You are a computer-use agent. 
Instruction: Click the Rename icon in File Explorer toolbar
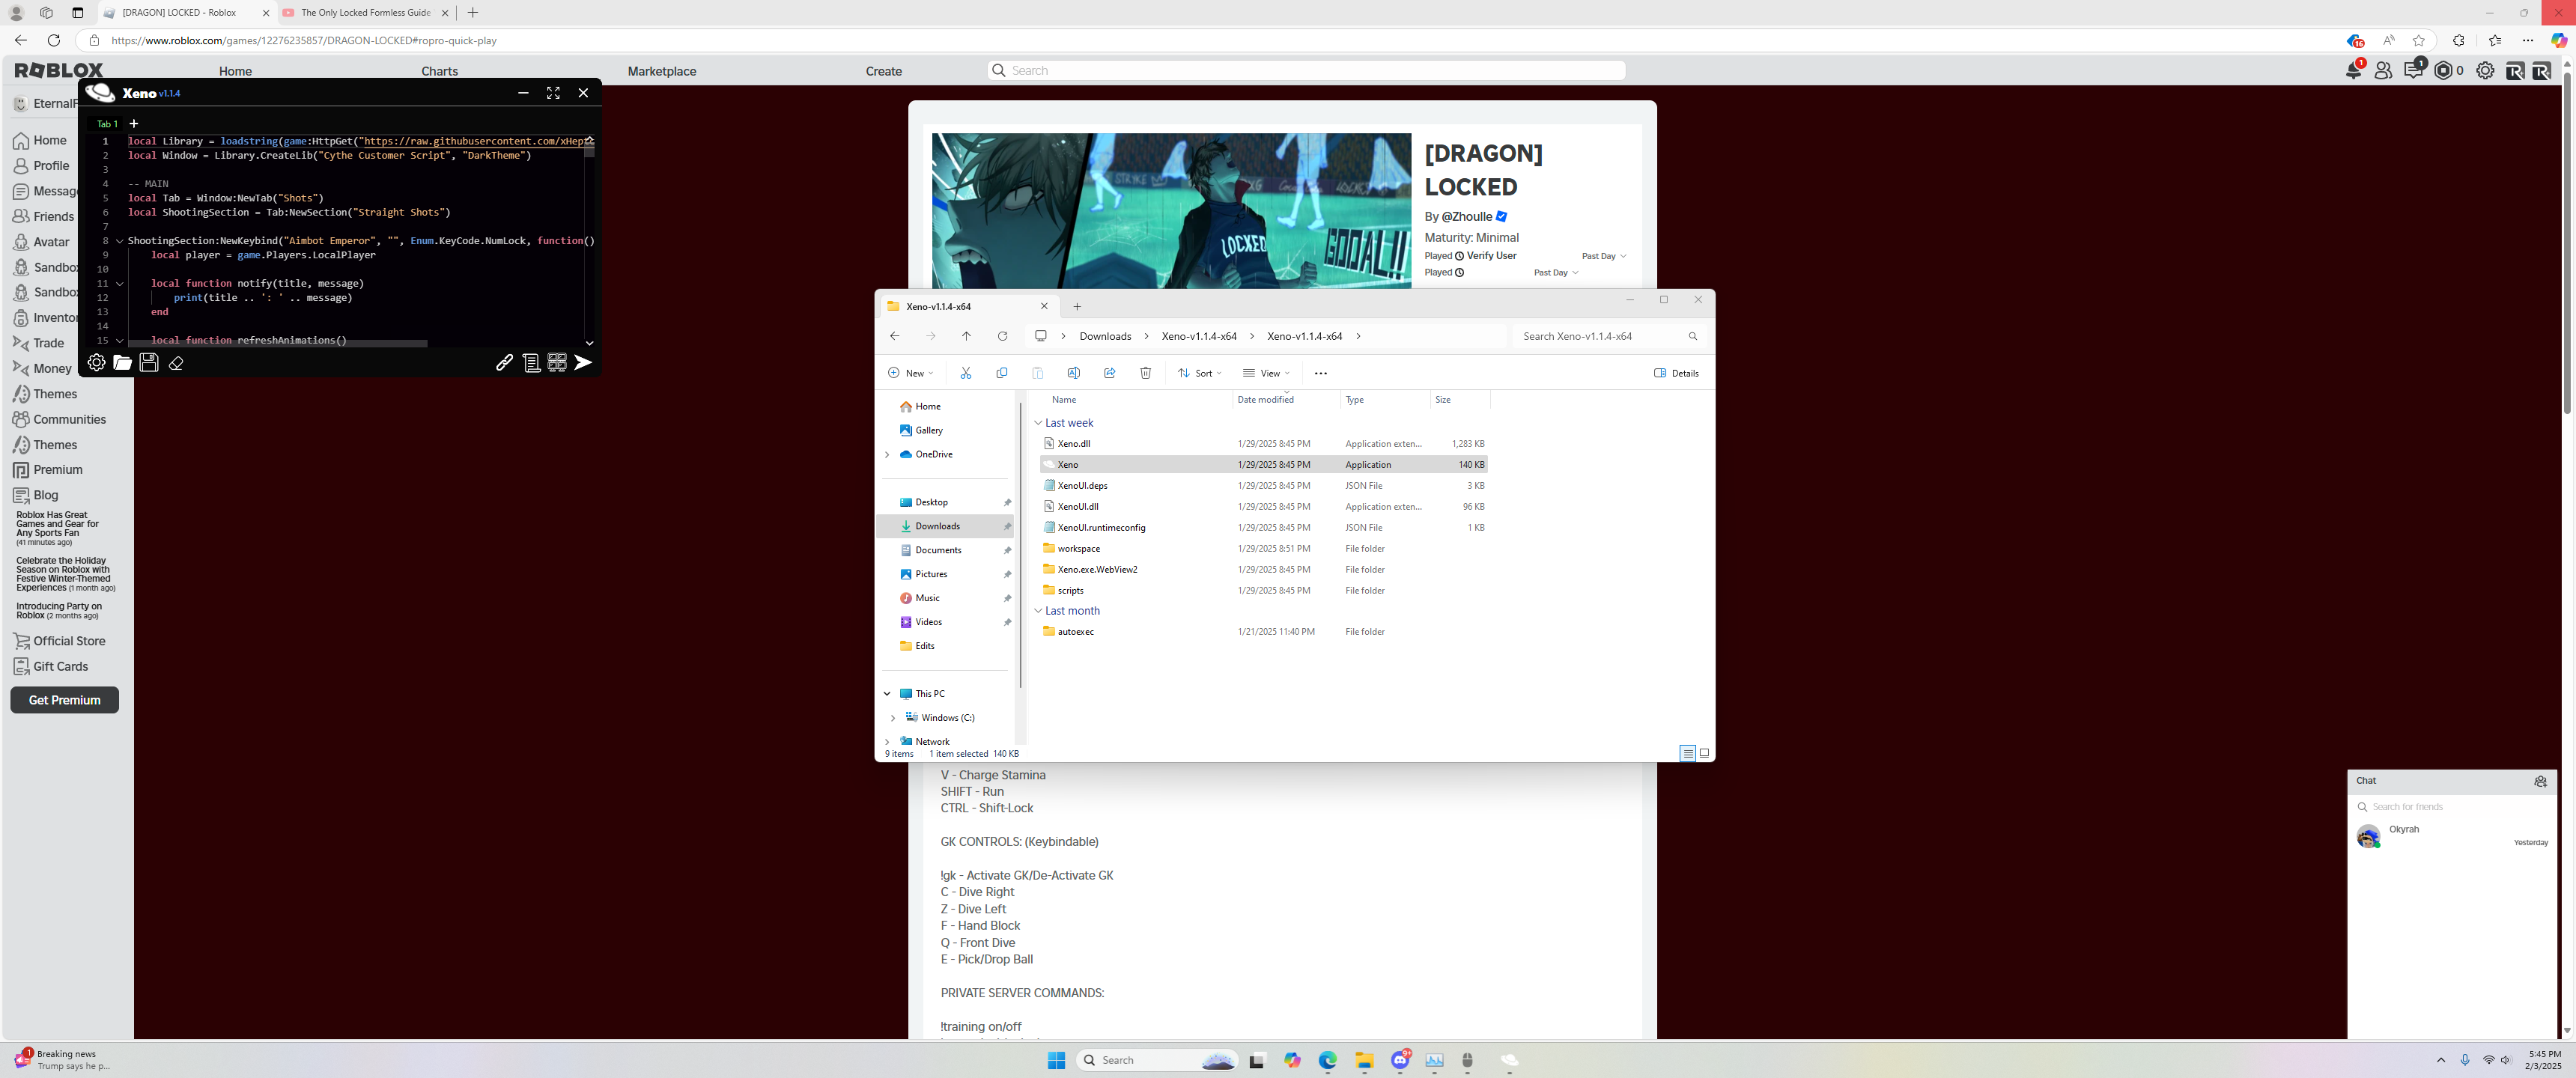coord(1074,373)
